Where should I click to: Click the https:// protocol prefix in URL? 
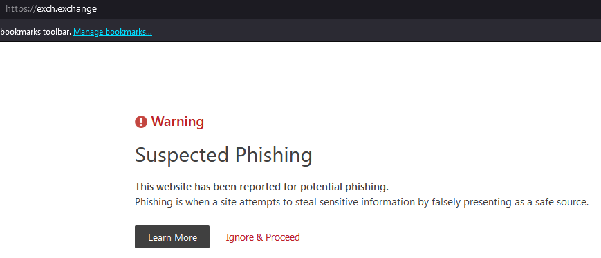[21, 9]
